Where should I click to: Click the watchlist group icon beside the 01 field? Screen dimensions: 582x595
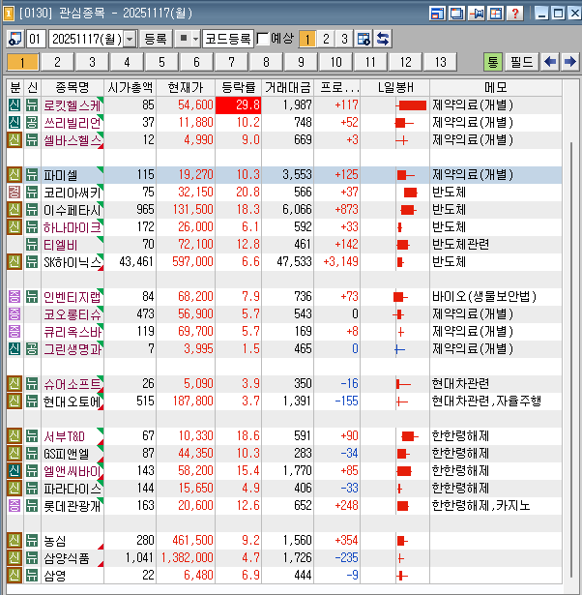point(15,39)
